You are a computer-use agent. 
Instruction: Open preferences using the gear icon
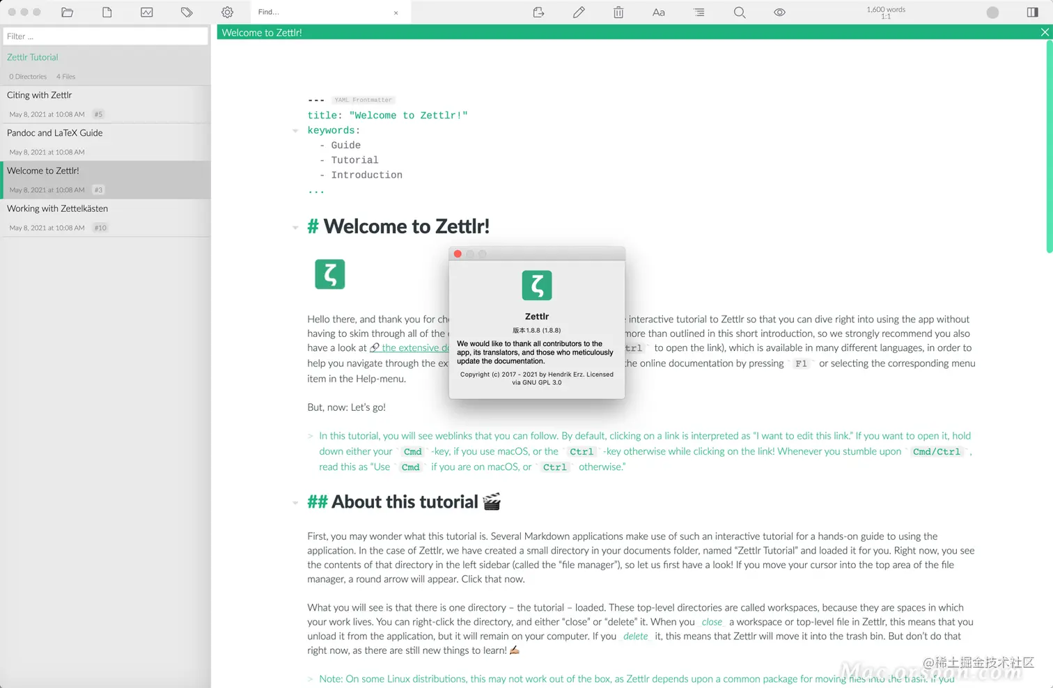[x=227, y=12]
